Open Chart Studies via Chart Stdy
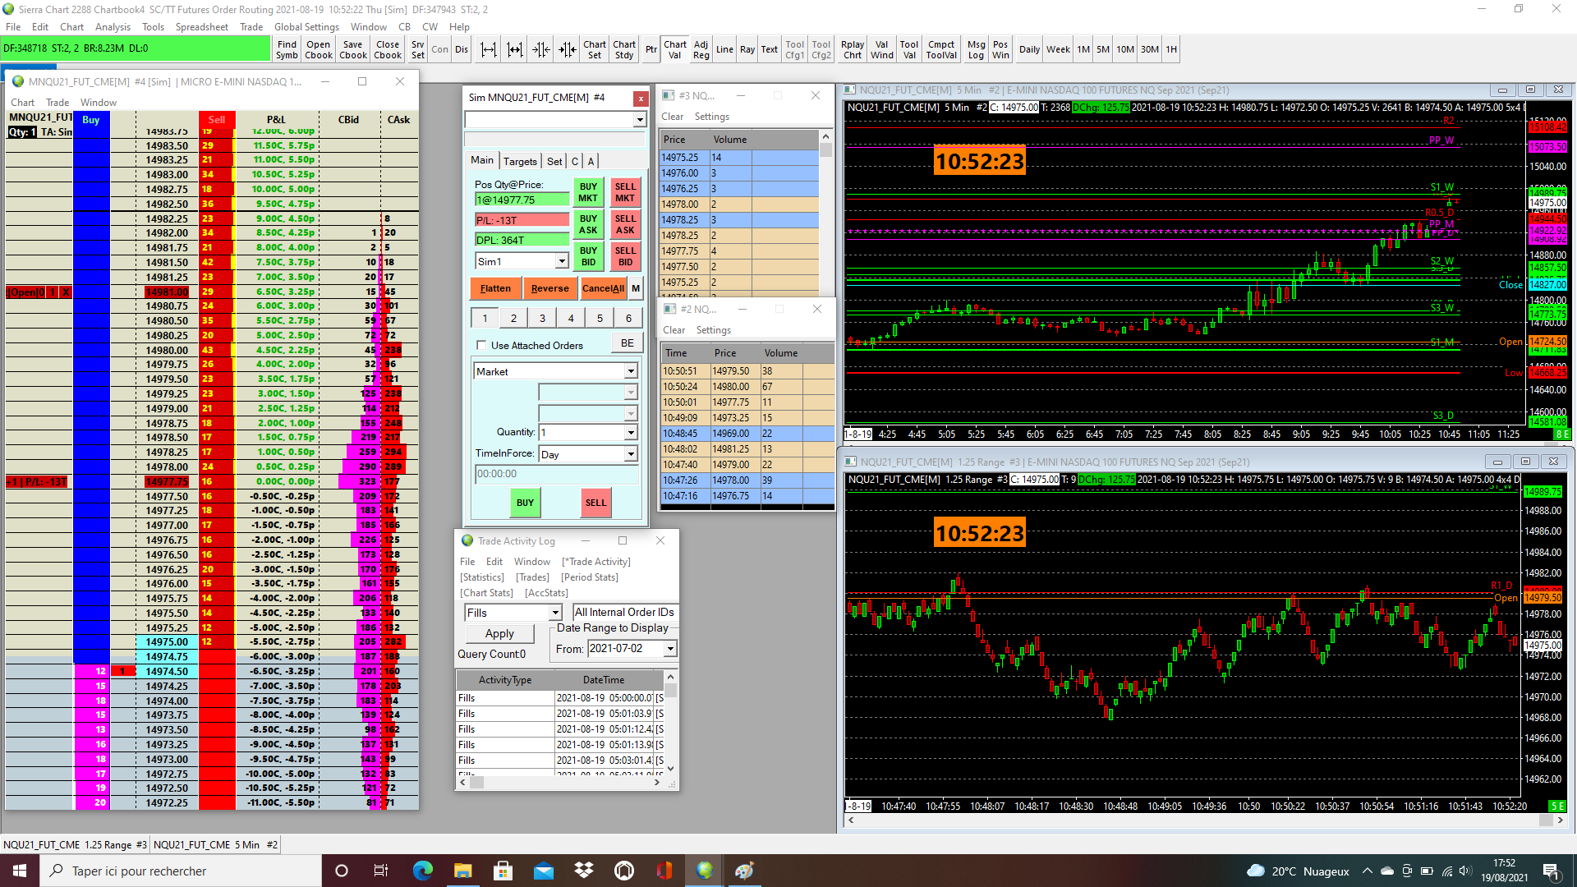1577x887 pixels. pos(624,49)
